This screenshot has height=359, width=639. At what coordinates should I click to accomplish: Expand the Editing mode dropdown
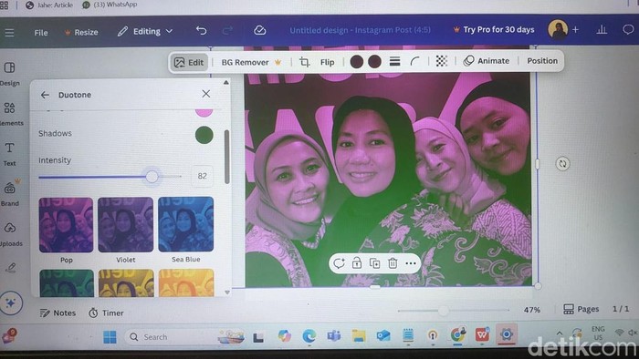[x=145, y=31]
